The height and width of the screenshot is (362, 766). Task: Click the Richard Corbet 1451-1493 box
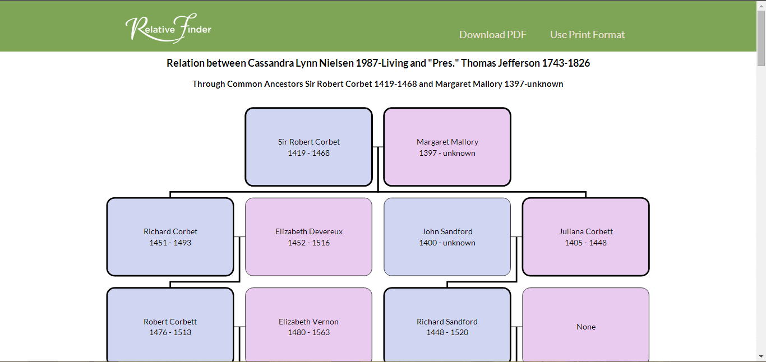[x=170, y=237]
